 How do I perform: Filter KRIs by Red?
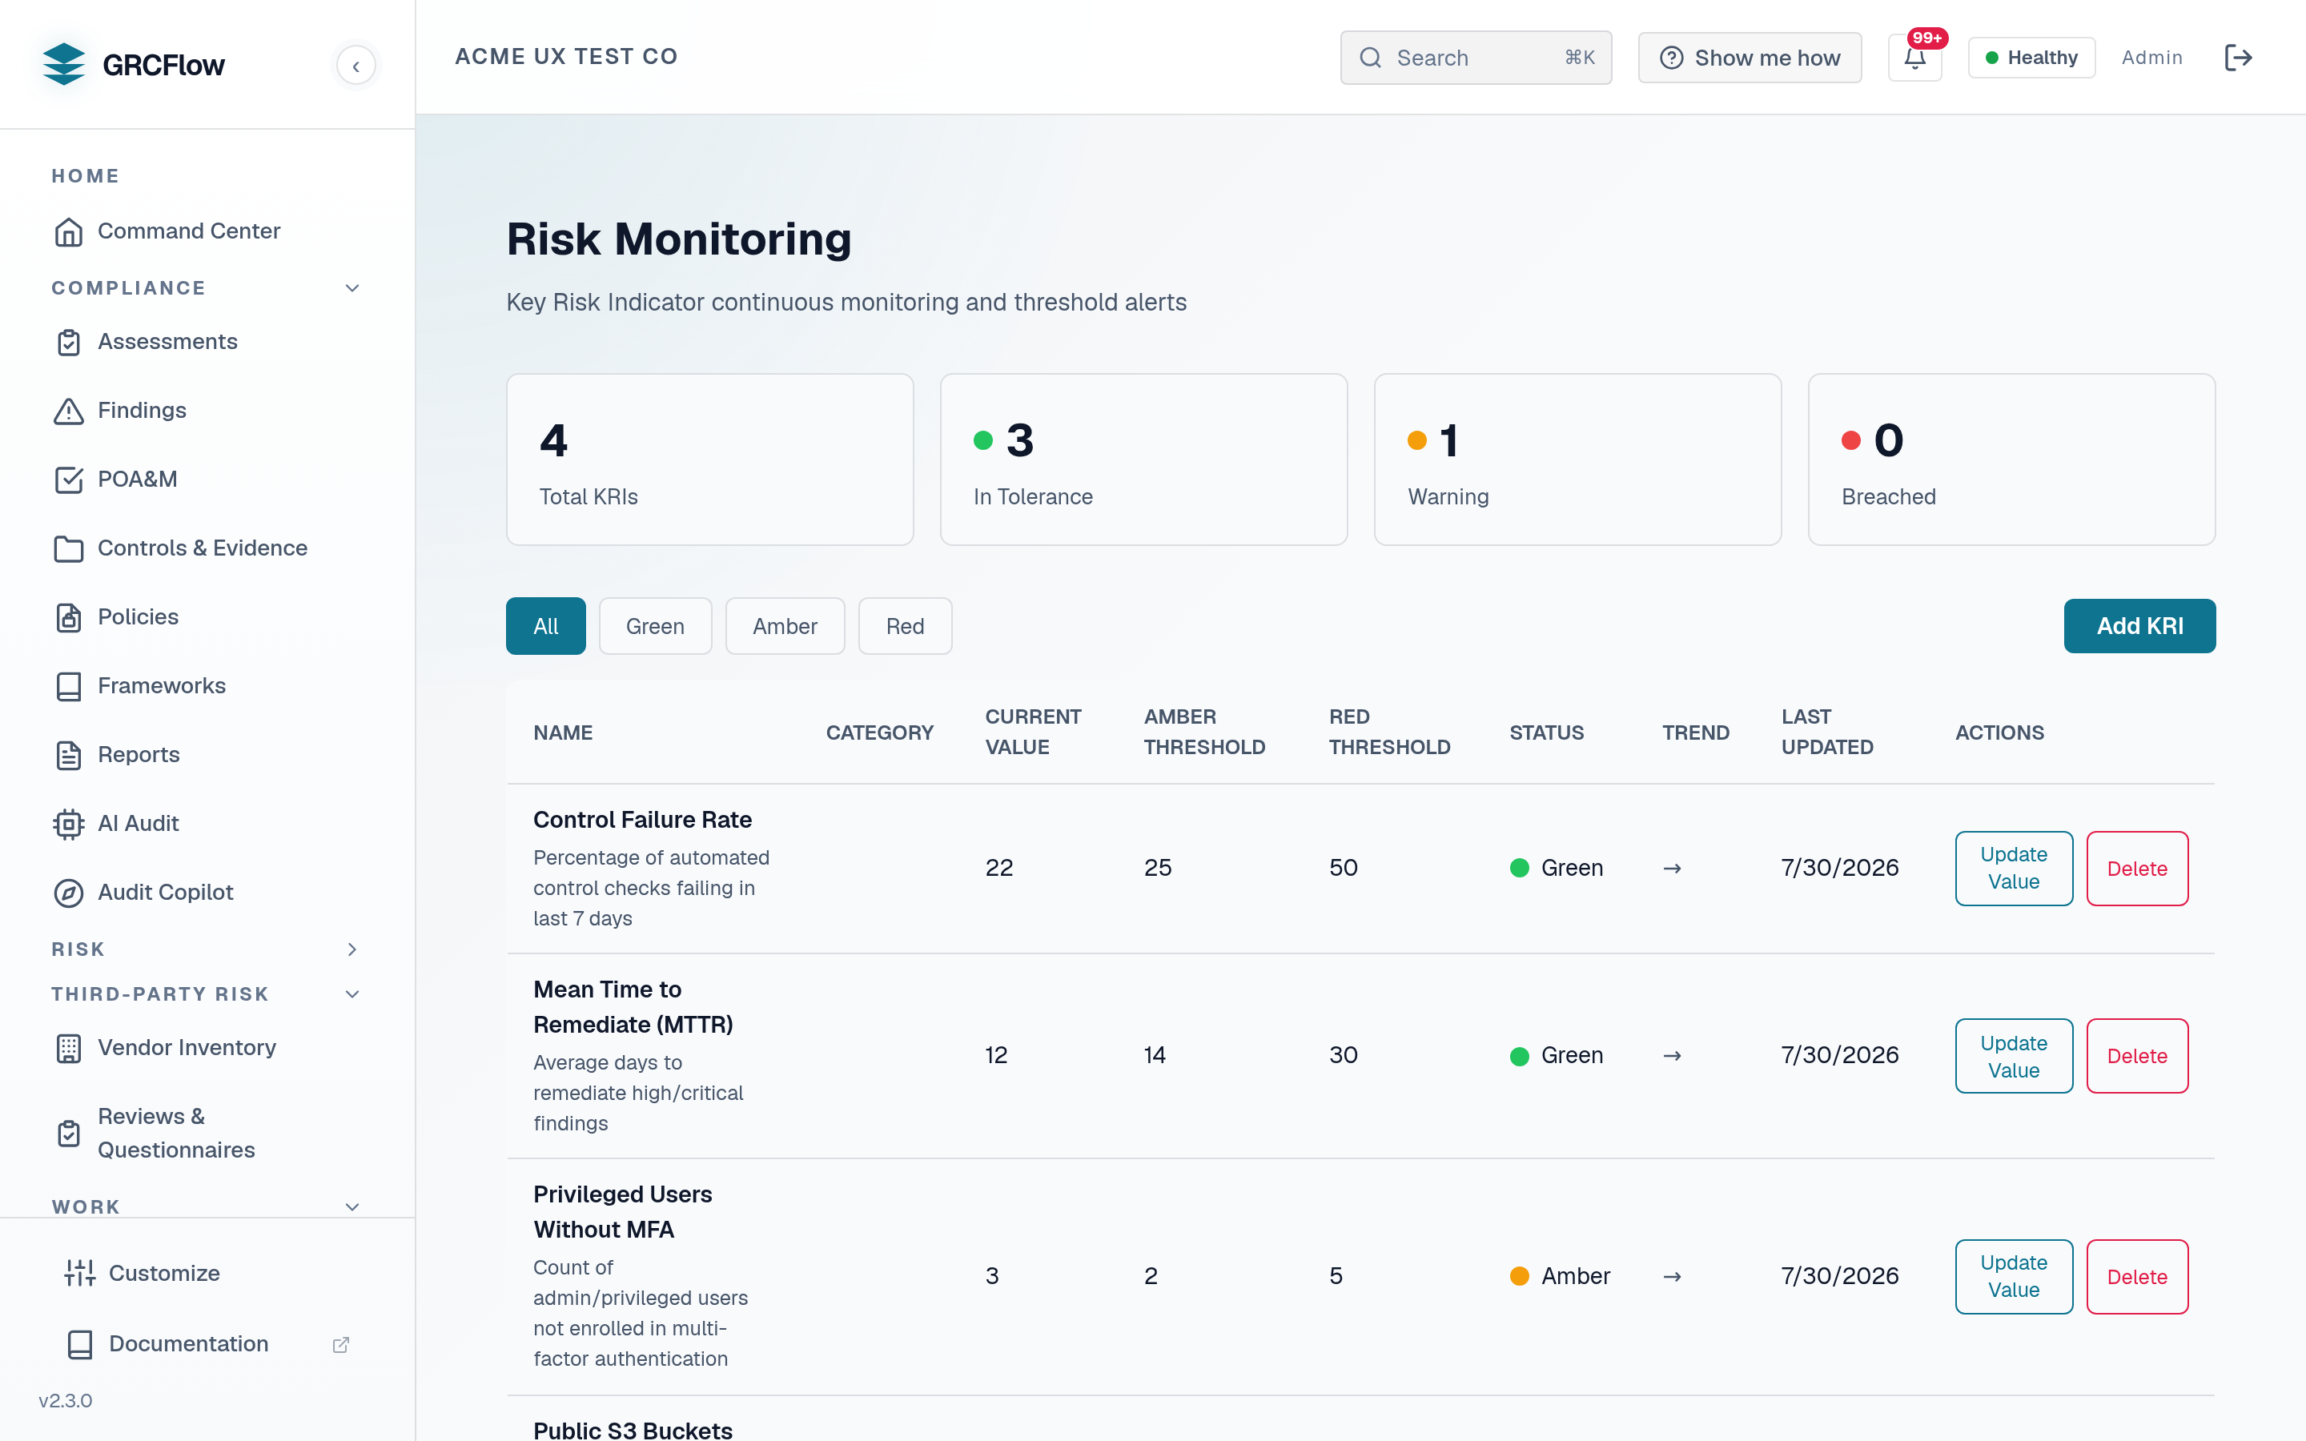(906, 626)
